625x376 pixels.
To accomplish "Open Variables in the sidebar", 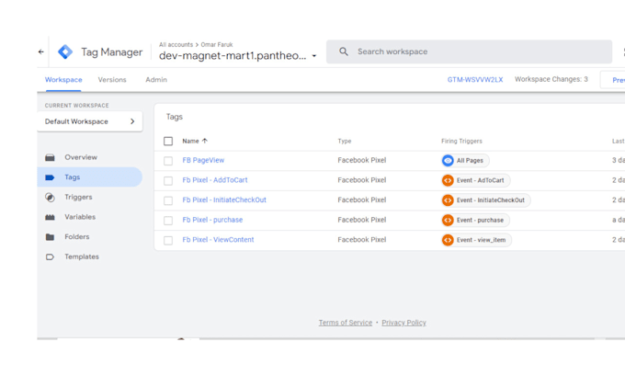I will click(x=80, y=217).
